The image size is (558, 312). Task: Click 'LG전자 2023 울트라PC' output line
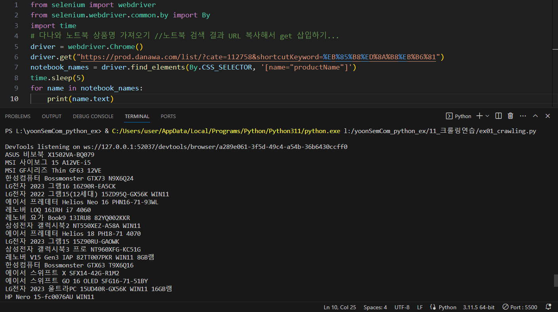tap(89, 289)
